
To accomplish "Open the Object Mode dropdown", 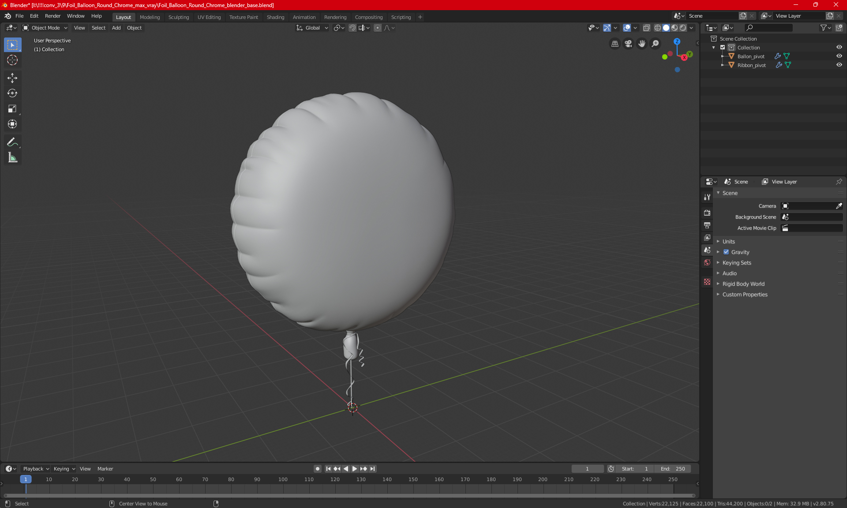I will (x=45, y=28).
